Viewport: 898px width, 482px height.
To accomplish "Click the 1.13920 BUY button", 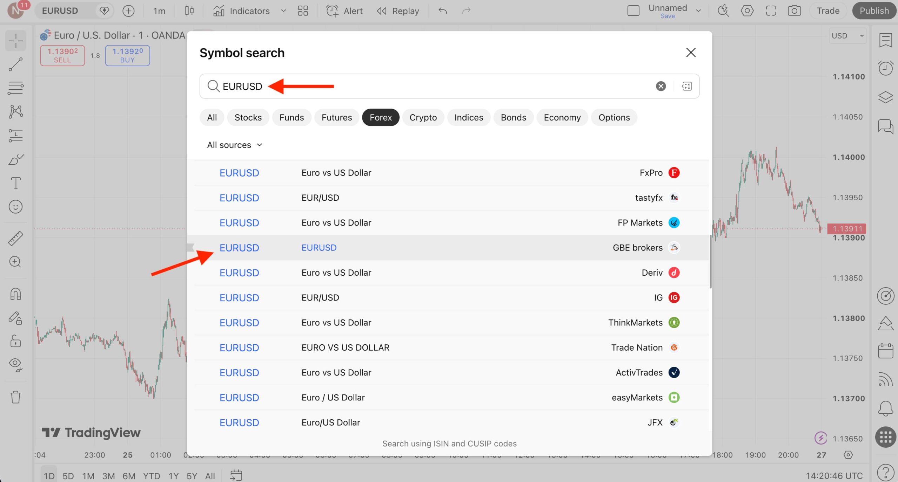I will (127, 55).
